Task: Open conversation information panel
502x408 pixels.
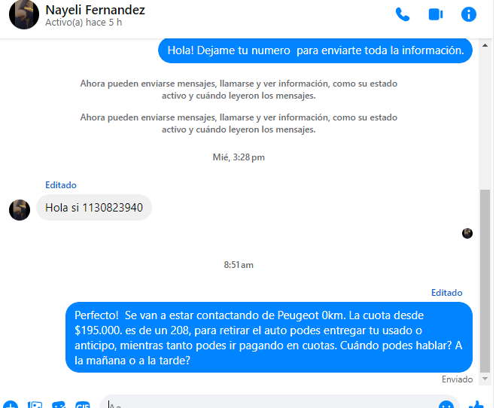Action: [x=468, y=14]
